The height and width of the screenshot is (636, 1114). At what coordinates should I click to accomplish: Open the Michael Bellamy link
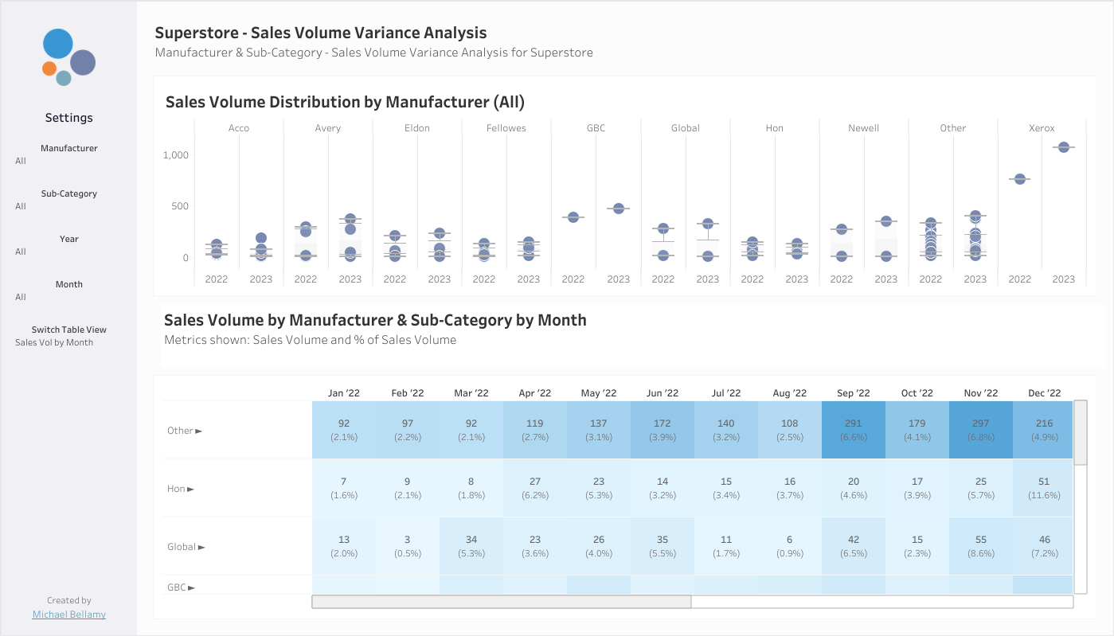[x=68, y=615]
